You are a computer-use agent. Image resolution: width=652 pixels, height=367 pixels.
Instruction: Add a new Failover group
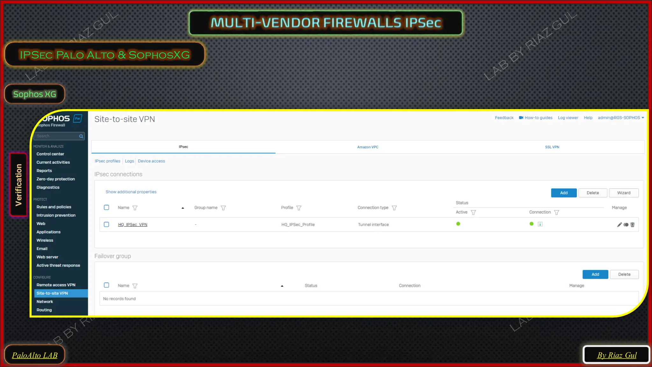(595, 274)
